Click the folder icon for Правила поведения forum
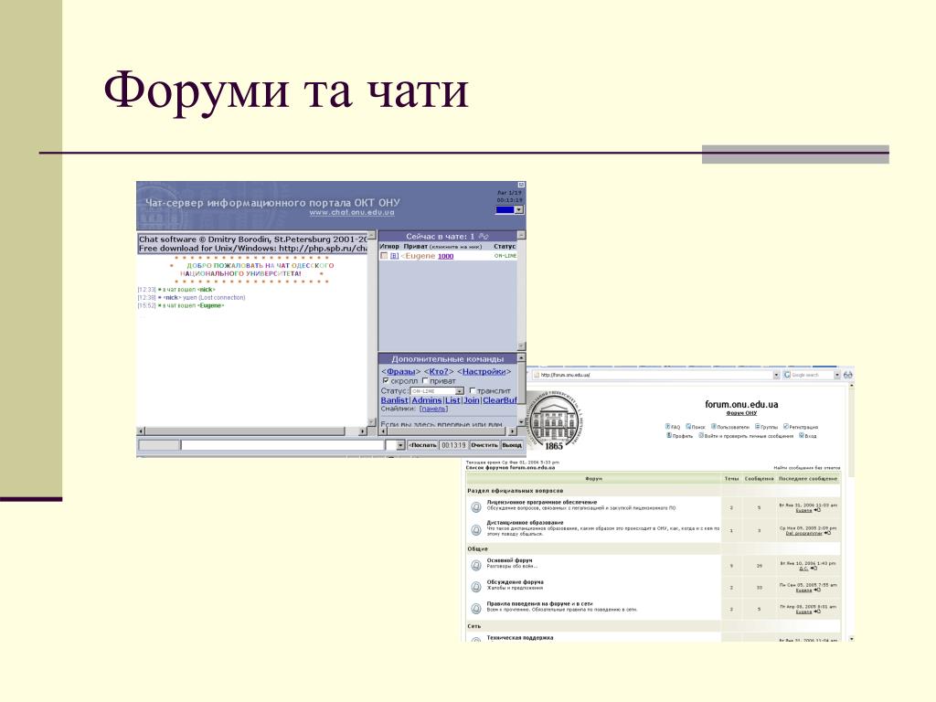Viewport: 936px width, 702px height. 475,609
